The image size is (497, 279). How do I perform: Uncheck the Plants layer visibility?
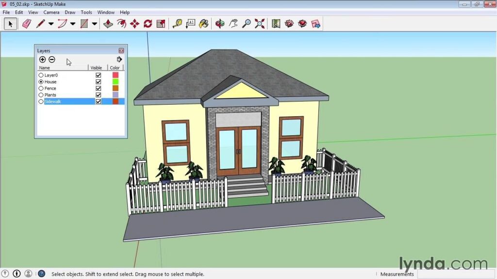99,95
